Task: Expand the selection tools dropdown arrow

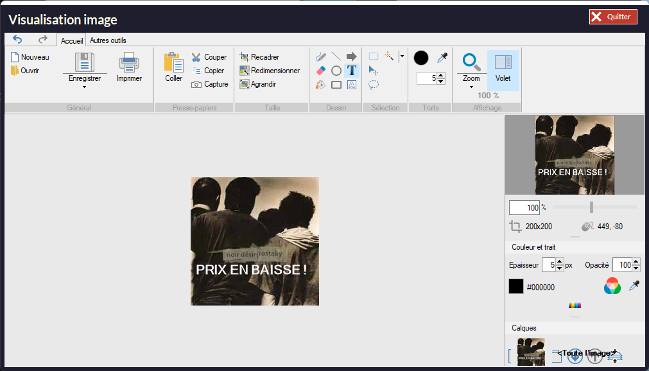Action: pyautogui.click(x=402, y=56)
